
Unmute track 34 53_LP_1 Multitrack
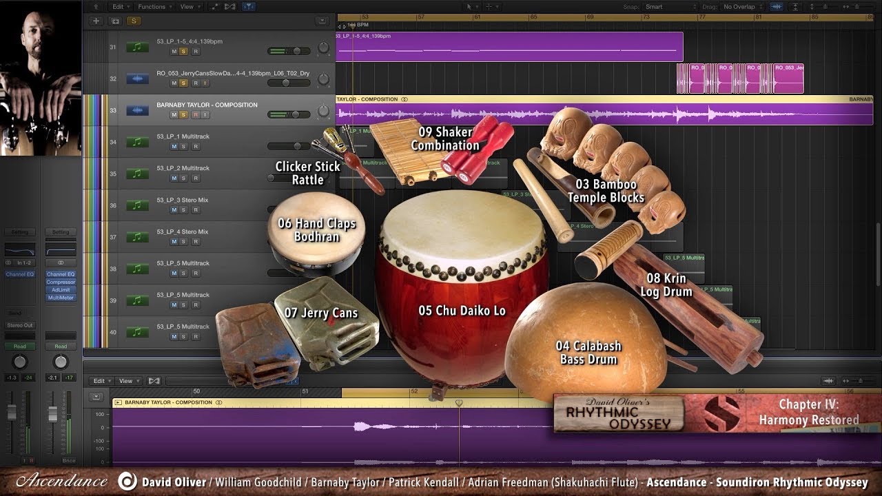click(x=174, y=147)
